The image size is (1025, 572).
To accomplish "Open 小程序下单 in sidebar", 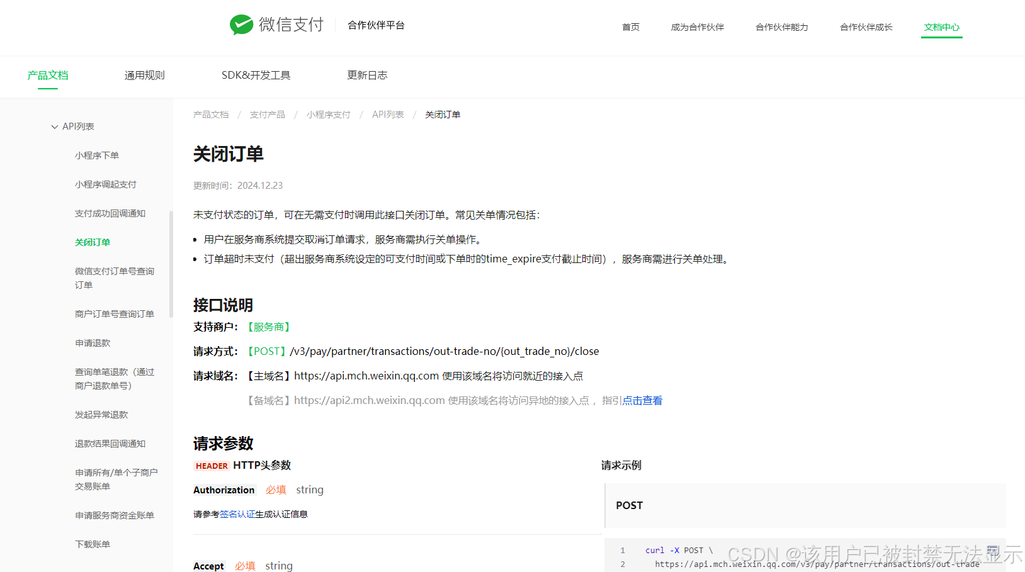I will [97, 155].
